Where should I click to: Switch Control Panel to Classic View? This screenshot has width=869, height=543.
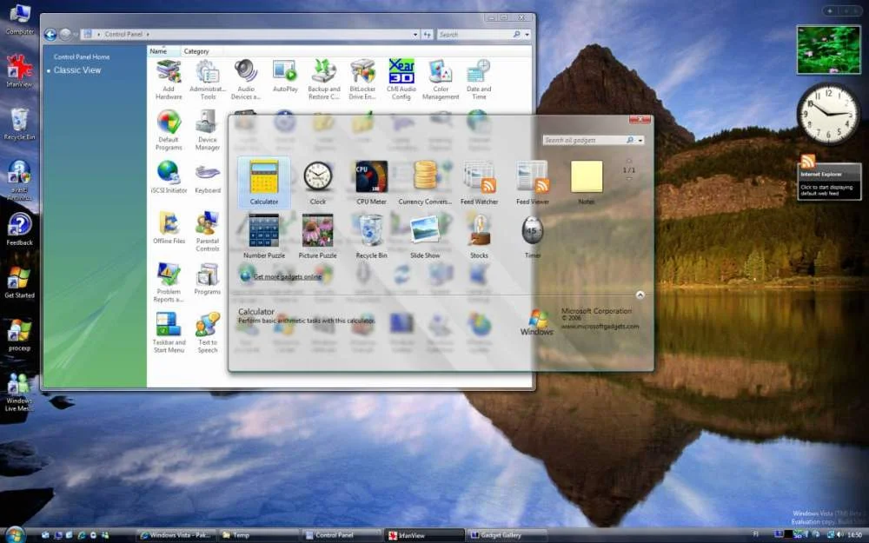click(77, 70)
